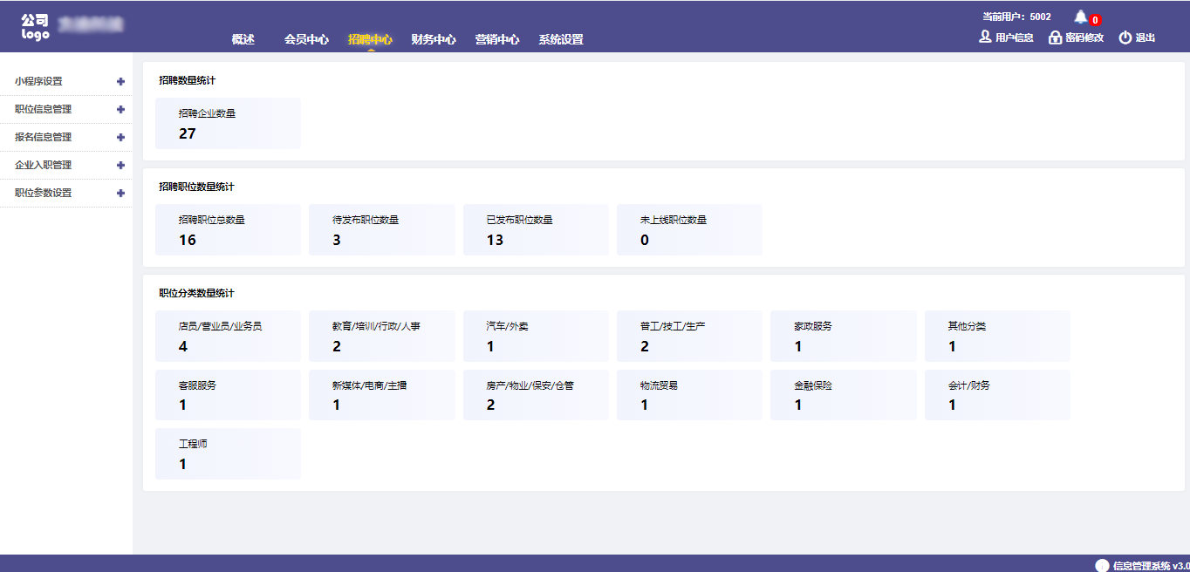Click the notification bell icon

(x=1081, y=17)
